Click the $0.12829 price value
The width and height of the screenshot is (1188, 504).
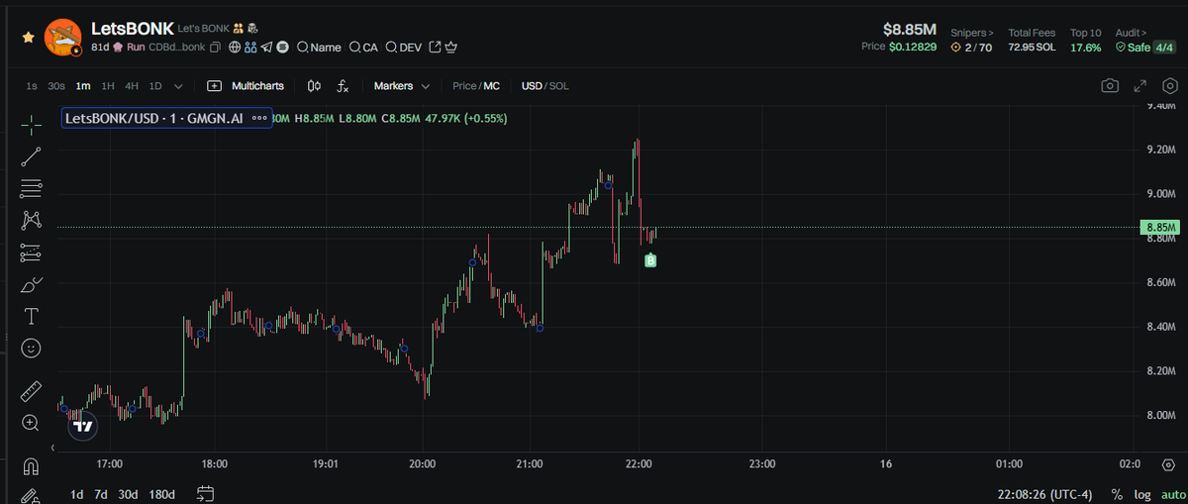click(x=912, y=47)
